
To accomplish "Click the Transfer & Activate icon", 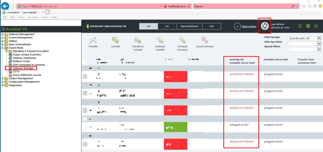I will coord(138,40).
